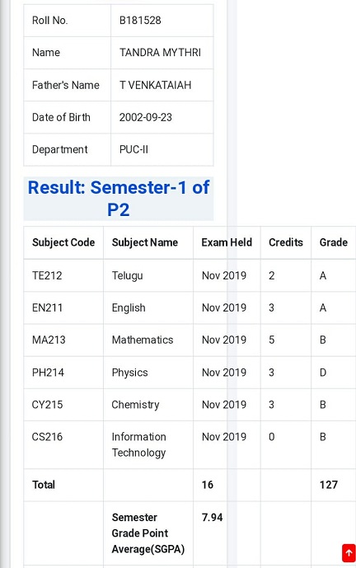Click the Chemistry subject name

point(135,405)
